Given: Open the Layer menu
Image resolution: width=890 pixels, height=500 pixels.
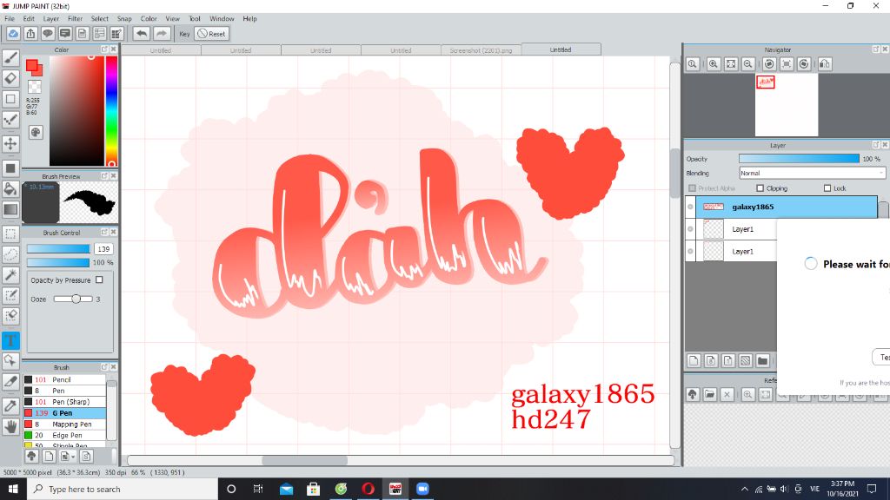Looking at the screenshot, I should (x=51, y=19).
